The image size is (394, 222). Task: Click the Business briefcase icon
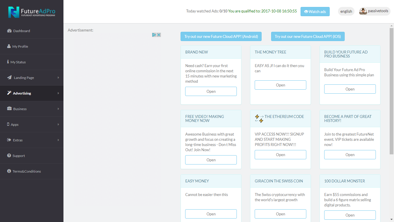point(9,109)
